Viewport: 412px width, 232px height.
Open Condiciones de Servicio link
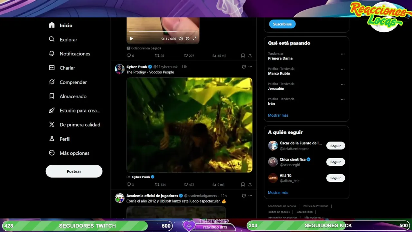(x=282, y=206)
